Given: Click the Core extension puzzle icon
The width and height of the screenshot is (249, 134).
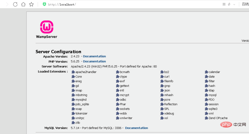Looking at the screenshot, I should (x=73, y=77).
